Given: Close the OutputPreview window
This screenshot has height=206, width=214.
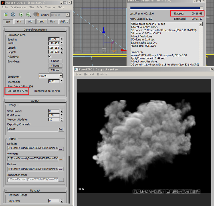Looking at the screenshot, I should coord(212,69).
